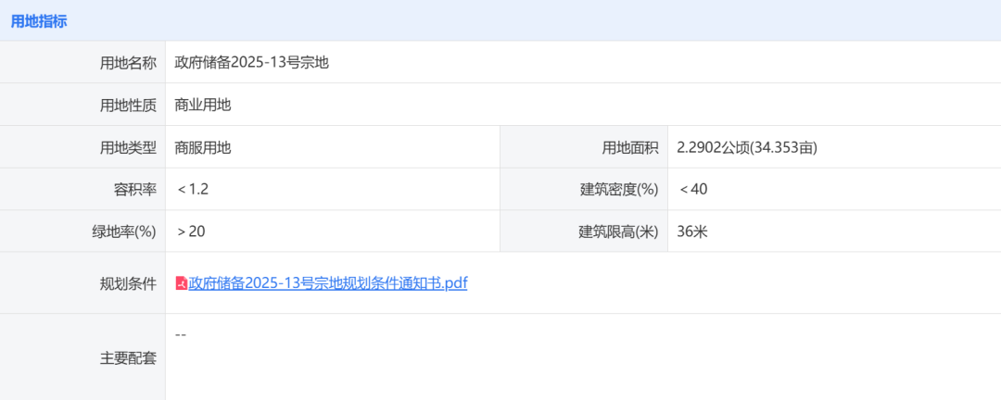Click the 商业用地 value text
This screenshot has width=1001, height=400.
[x=203, y=105]
